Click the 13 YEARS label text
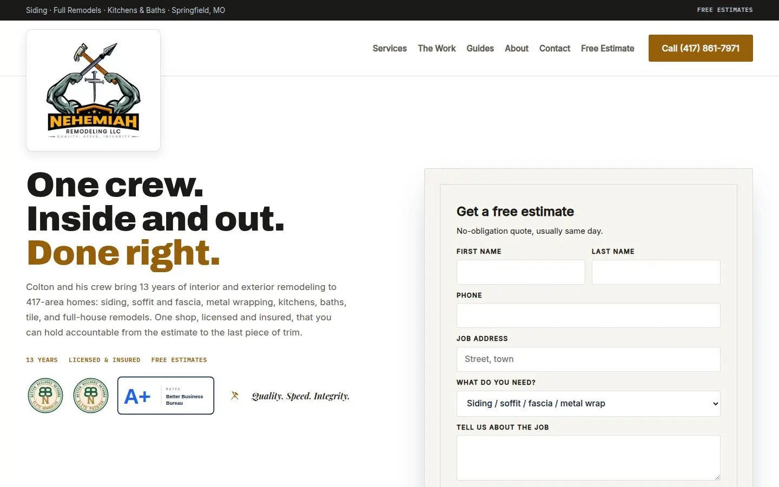Screen dimensions: 779x487 point(42,360)
